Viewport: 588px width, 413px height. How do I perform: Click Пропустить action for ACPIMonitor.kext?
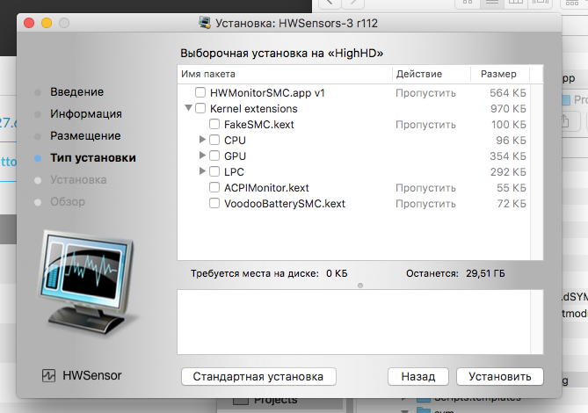(x=425, y=188)
